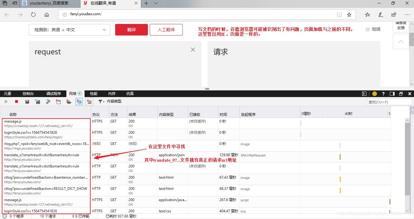Export network log with save disk icon
This screenshot has width=414, height=219.
27,102
